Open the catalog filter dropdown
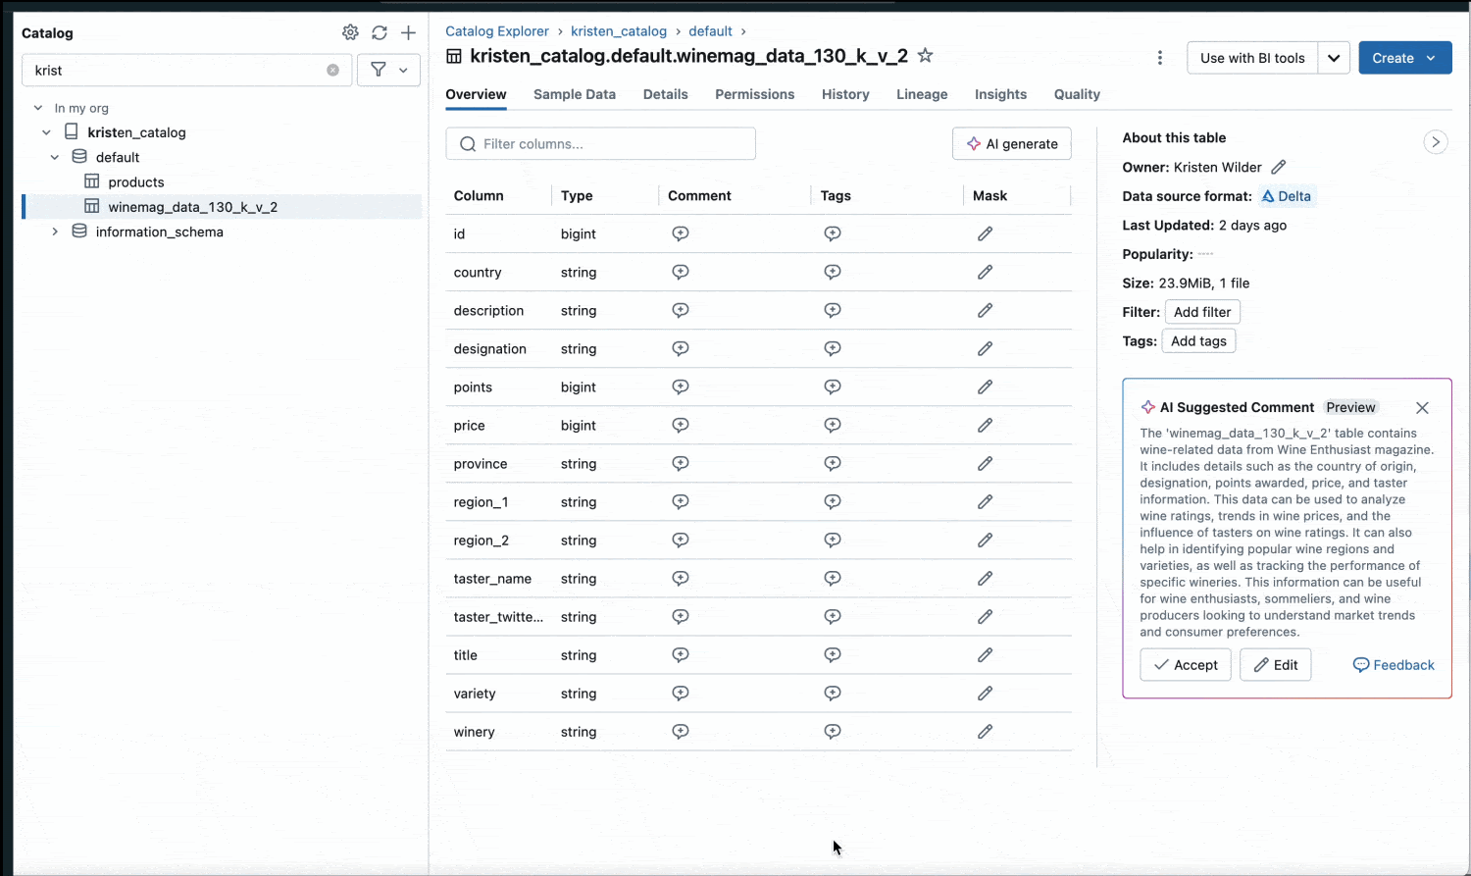This screenshot has width=1471, height=876. tap(388, 70)
